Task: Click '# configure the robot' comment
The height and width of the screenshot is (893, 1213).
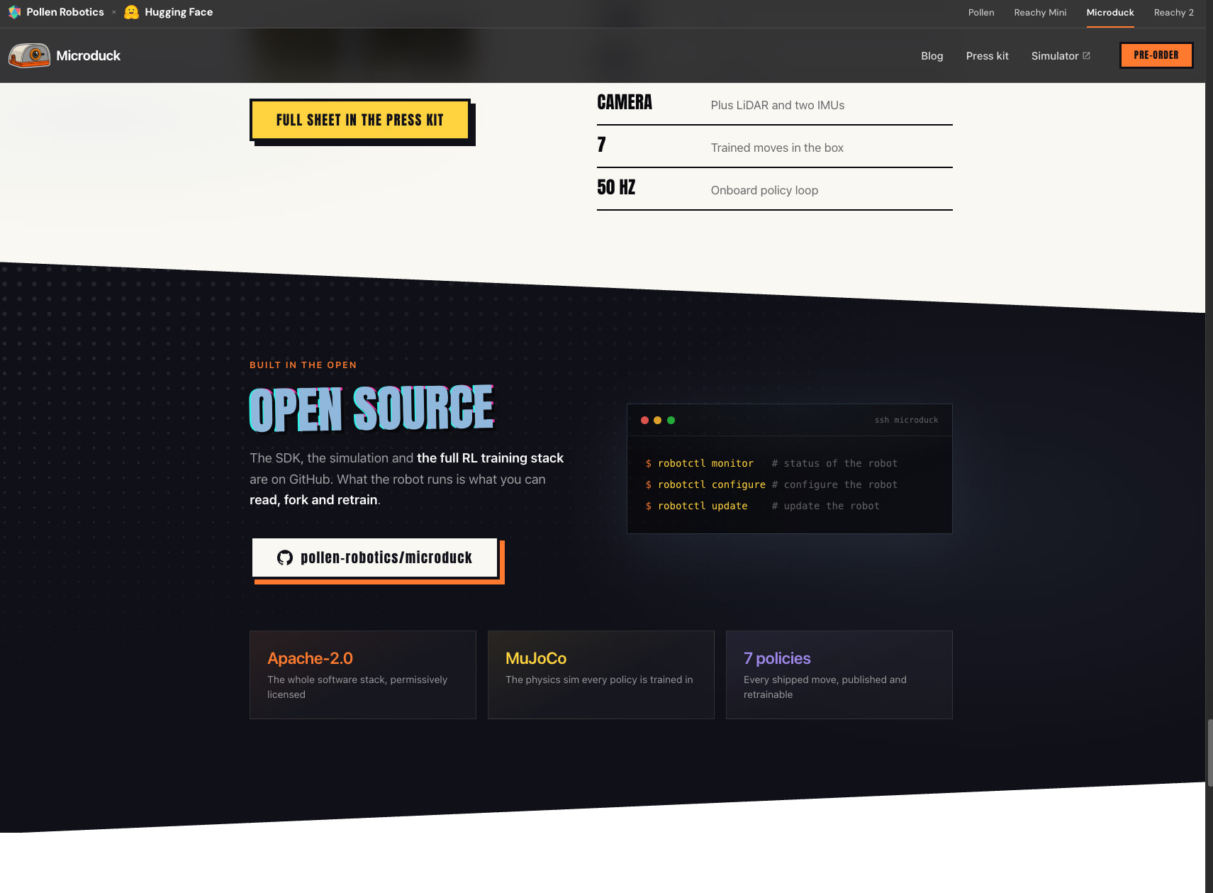Action: pyautogui.click(x=834, y=484)
